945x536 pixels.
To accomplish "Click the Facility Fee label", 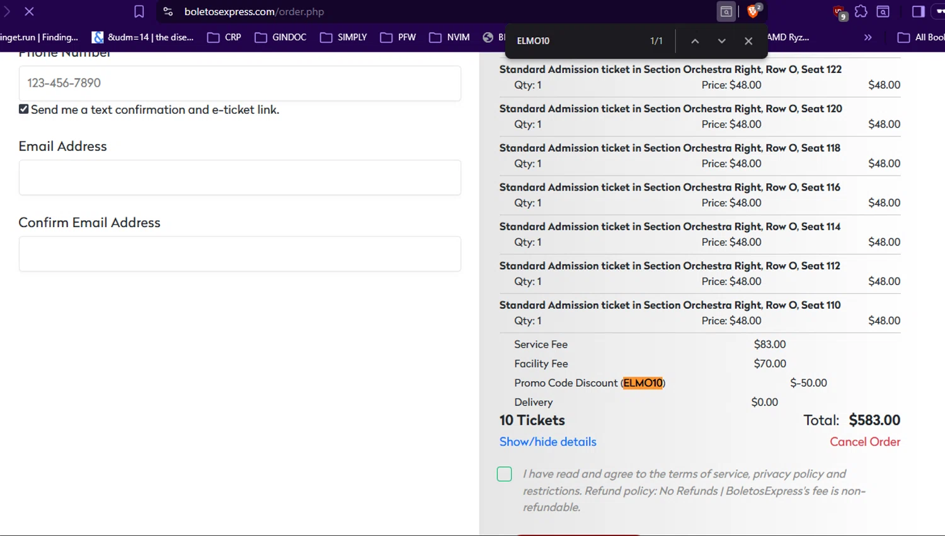I will (541, 364).
